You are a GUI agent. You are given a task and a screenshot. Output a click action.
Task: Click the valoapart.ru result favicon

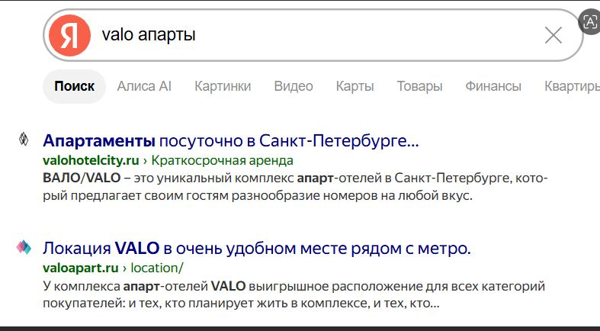pos(24,247)
